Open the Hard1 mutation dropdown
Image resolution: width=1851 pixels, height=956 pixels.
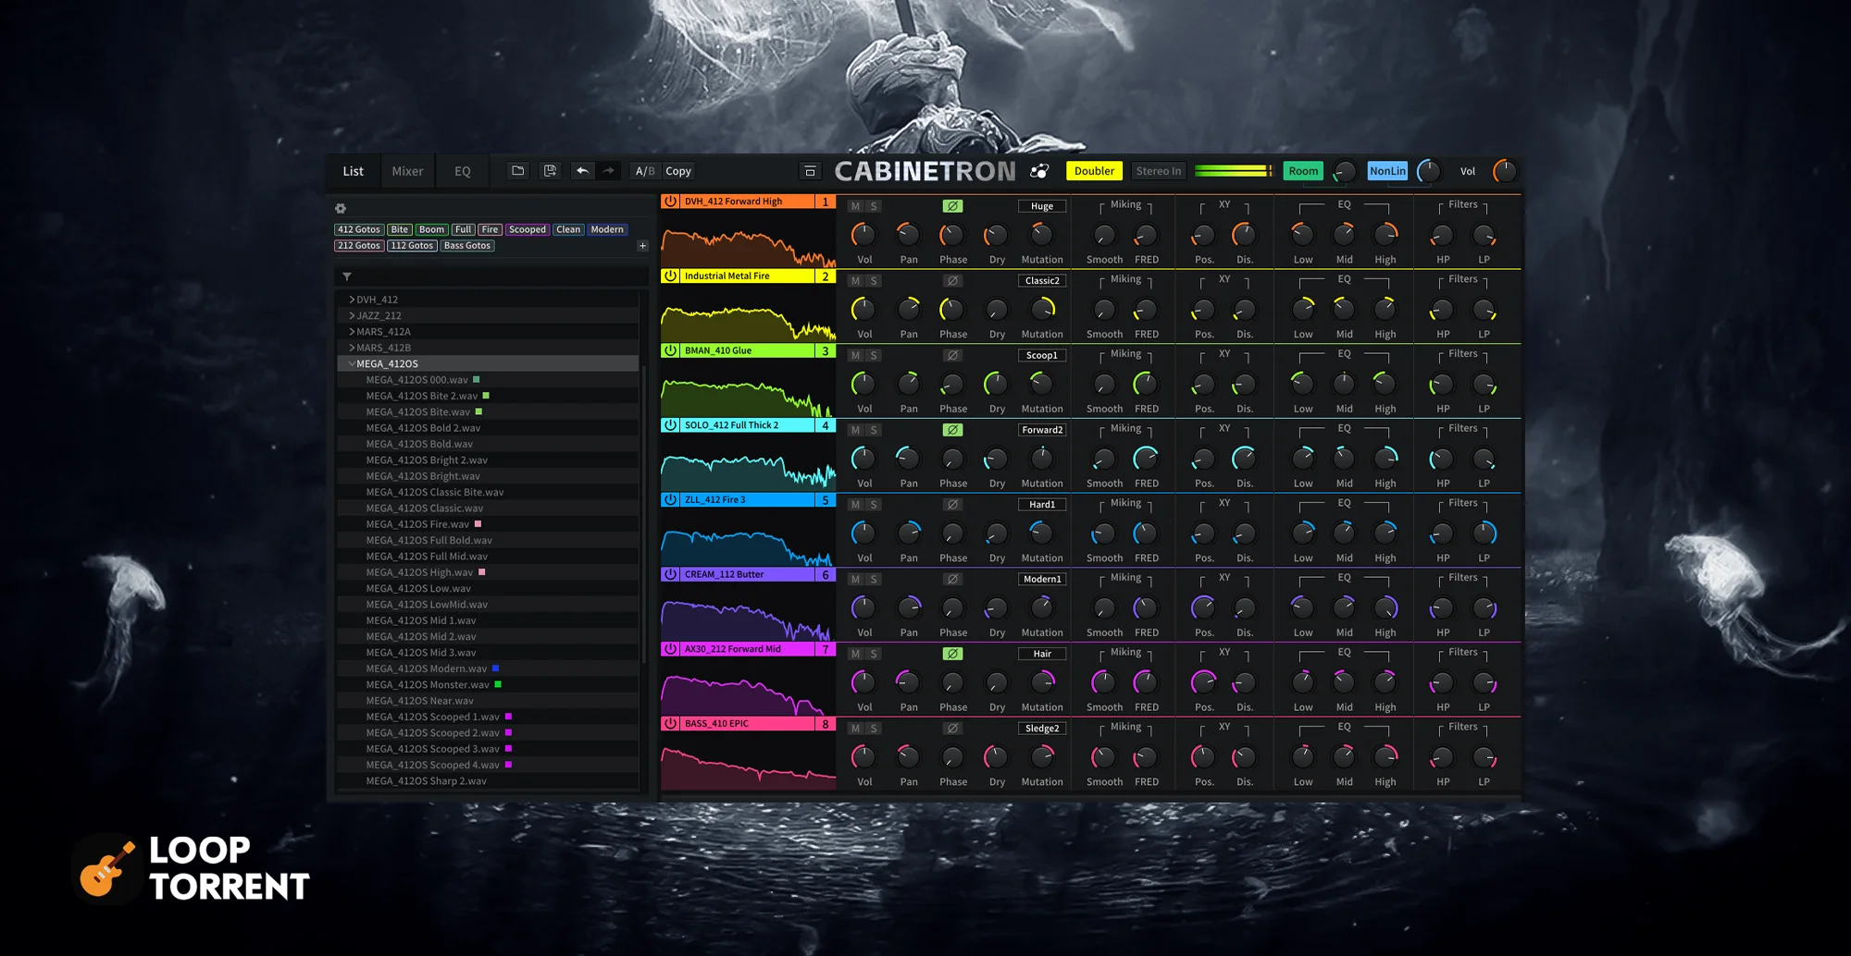click(1042, 505)
